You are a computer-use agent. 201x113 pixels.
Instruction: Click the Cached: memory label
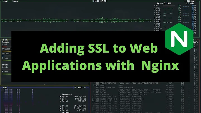[x=6, y=53]
